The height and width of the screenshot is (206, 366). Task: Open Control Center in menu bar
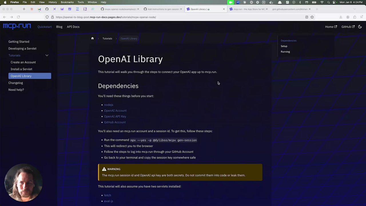(334, 2)
